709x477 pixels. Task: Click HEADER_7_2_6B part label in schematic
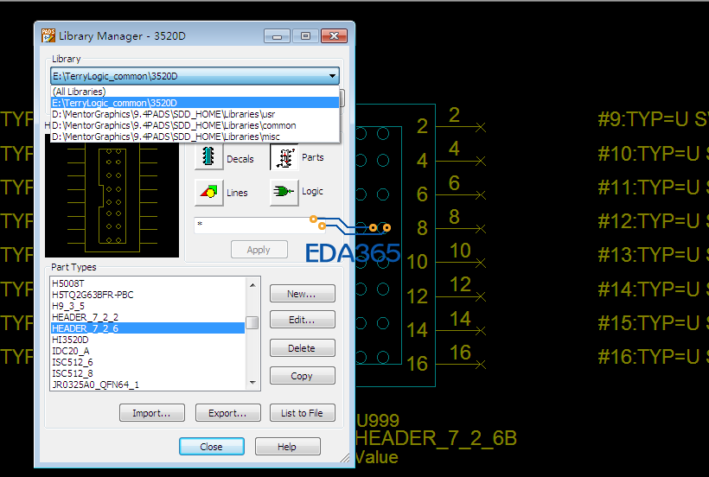(x=436, y=438)
